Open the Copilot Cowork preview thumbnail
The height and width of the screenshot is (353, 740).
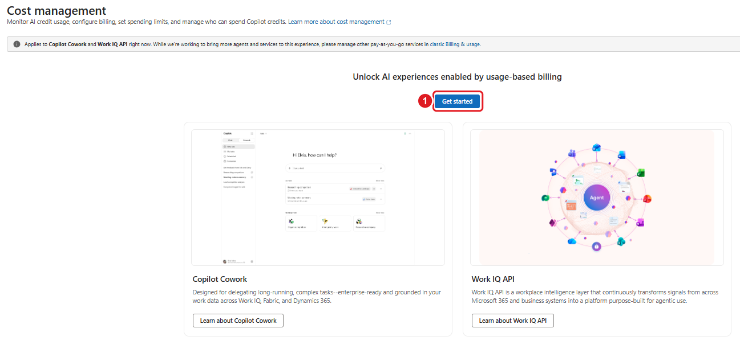click(318, 198)
